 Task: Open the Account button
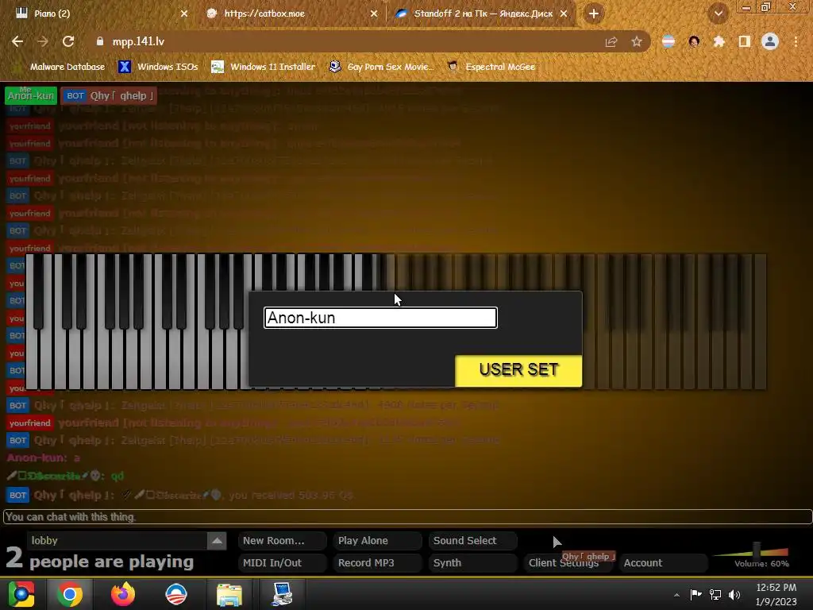[663, 563]
